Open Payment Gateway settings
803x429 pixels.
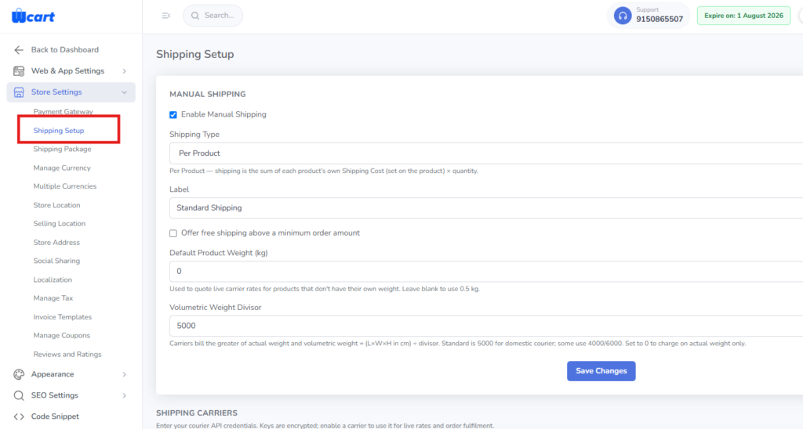[x=63, y=111]
